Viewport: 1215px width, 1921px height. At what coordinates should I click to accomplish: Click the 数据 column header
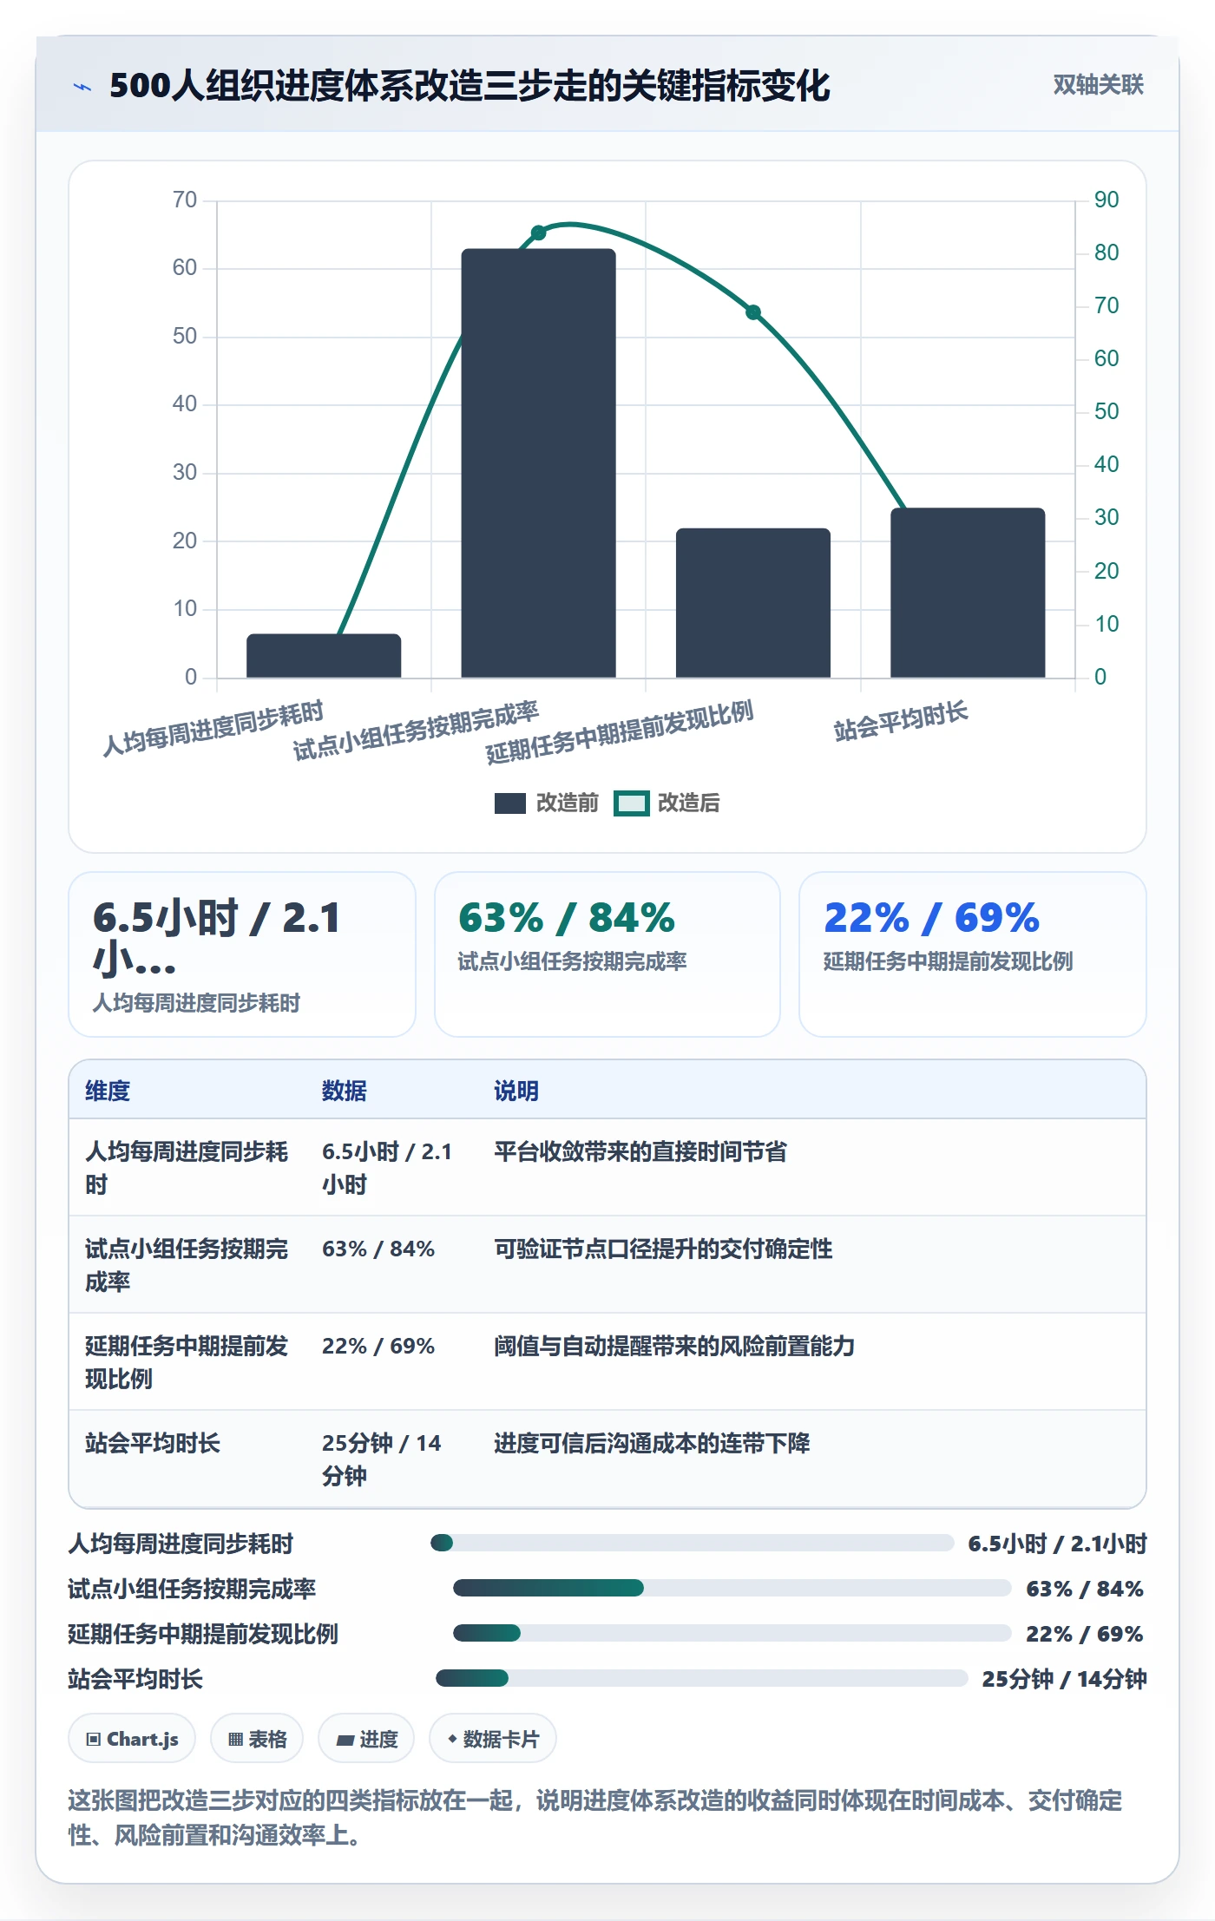tap(345, 1091)
